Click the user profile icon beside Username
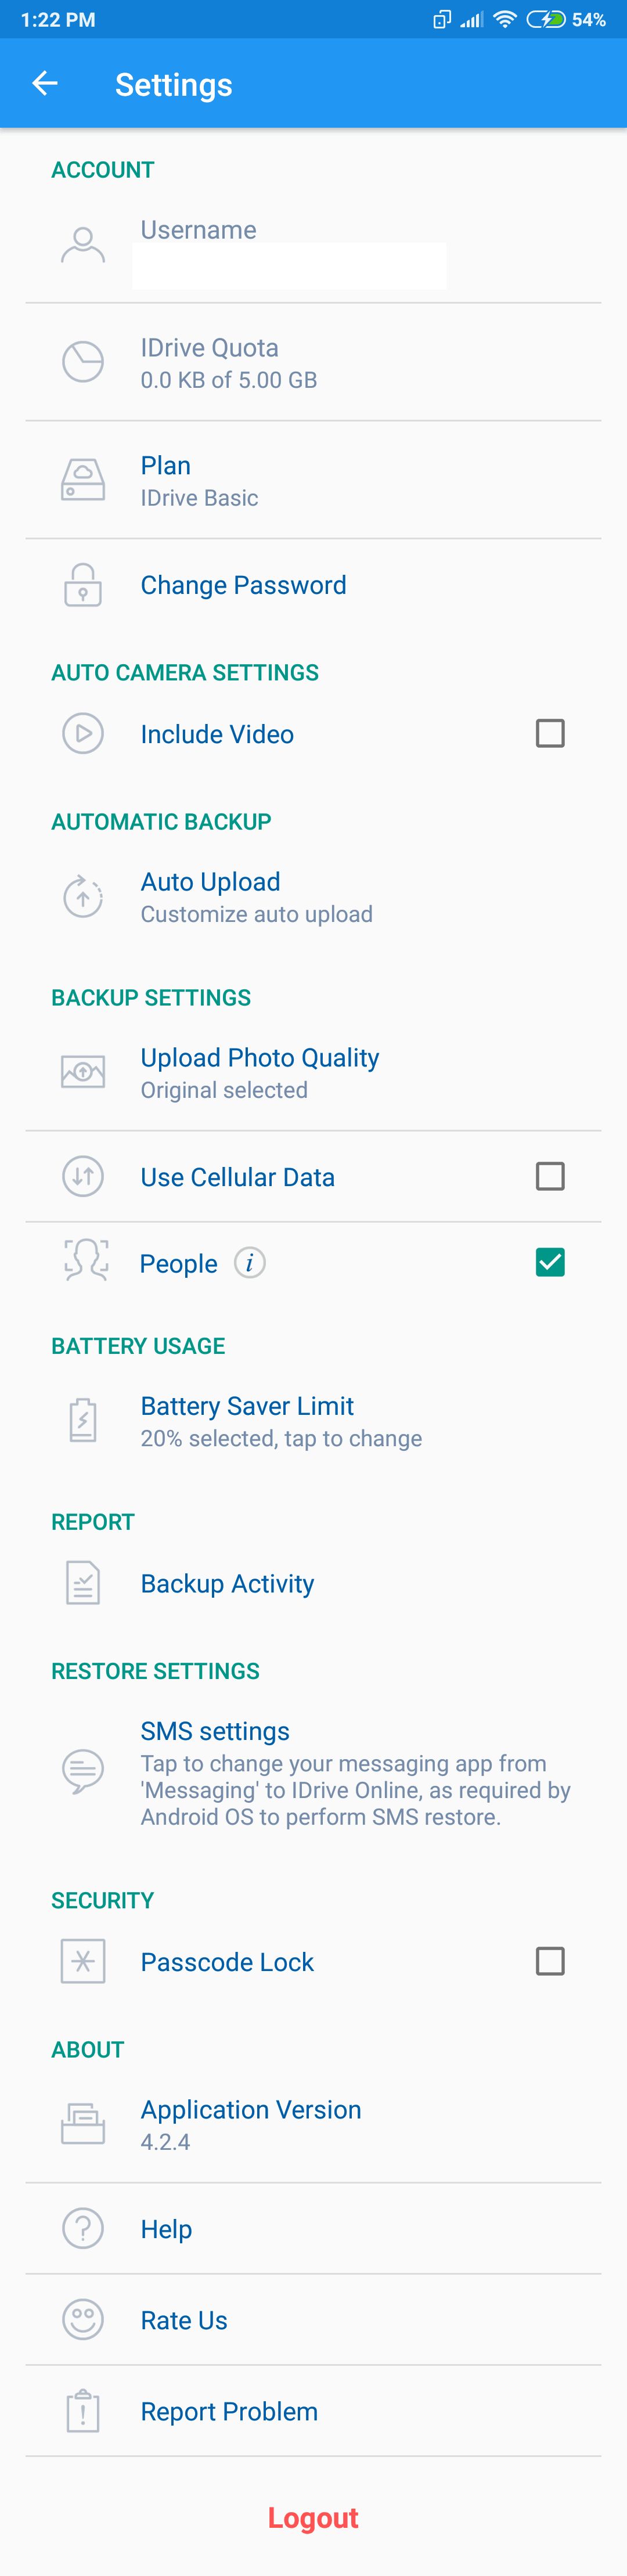This screenshot has height=2576, width=627. [x=83, y=245]
